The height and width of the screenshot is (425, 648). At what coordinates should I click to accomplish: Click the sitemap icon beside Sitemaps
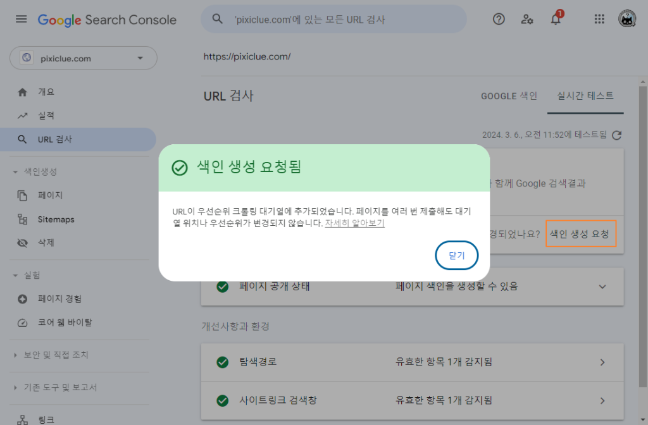coord(22,219)
